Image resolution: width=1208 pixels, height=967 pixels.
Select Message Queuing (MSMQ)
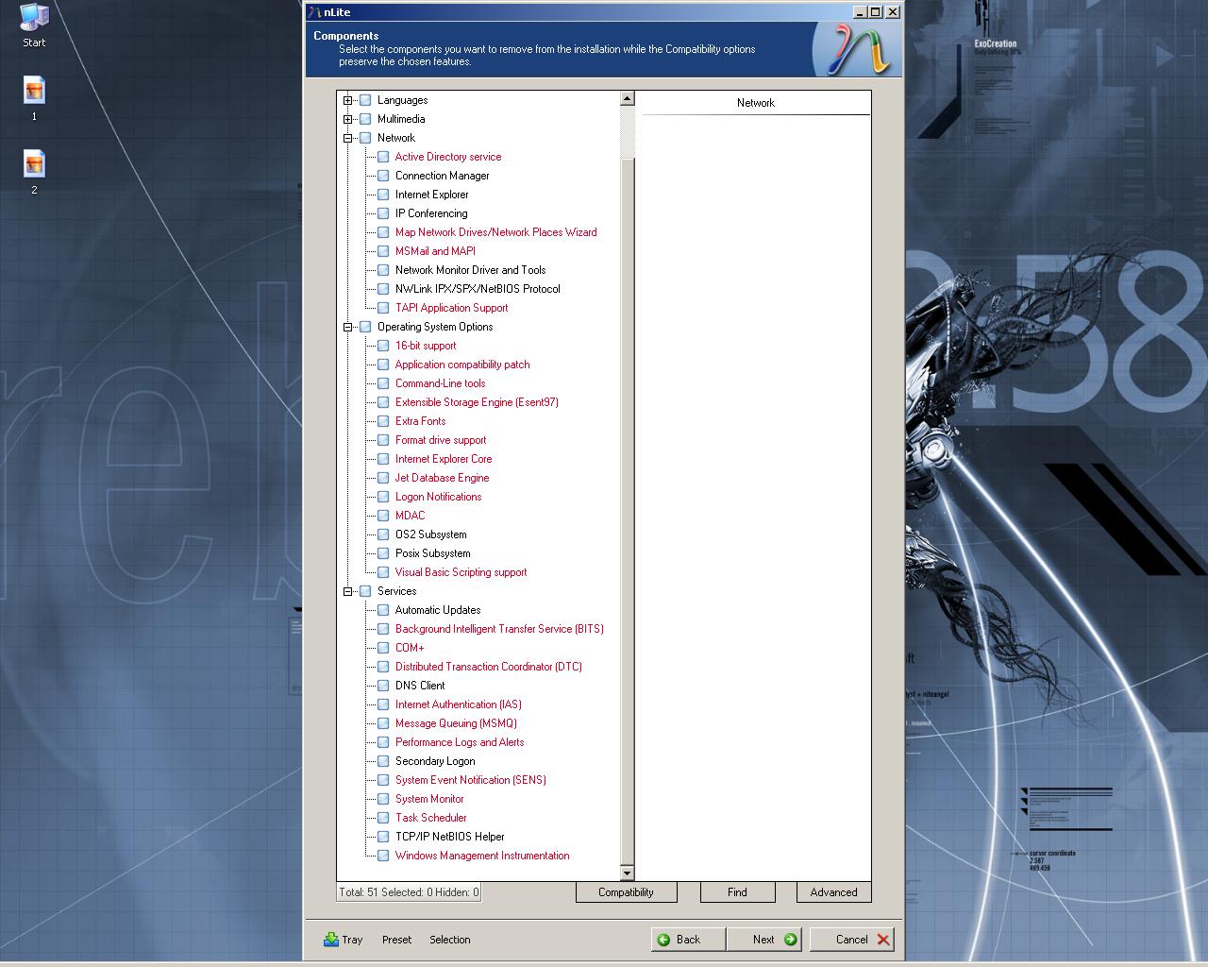(x=456, y=723)
